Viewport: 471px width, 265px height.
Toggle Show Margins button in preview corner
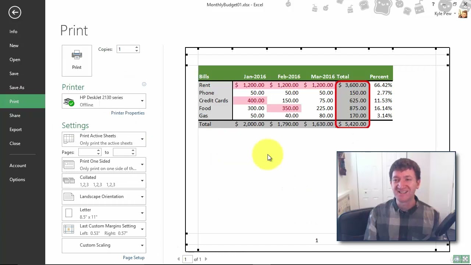point(457,259)
